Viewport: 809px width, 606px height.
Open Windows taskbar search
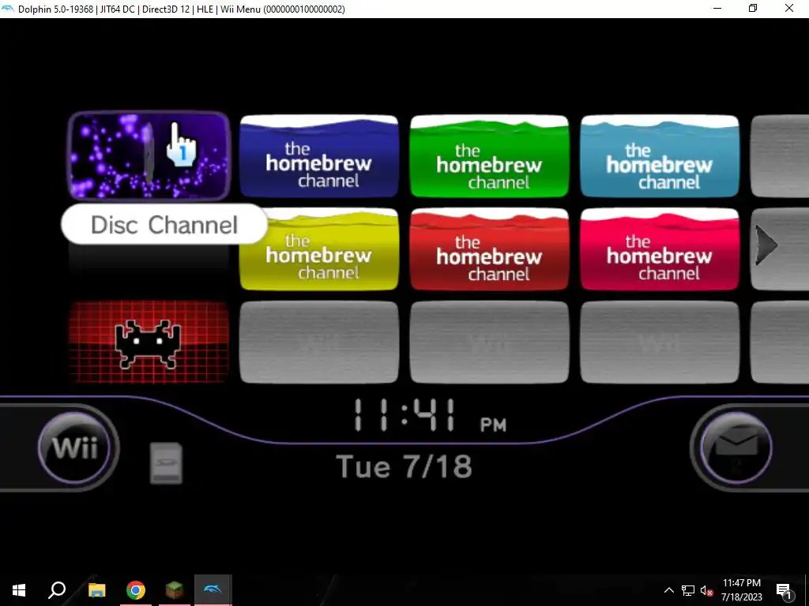tap(57, 590)
